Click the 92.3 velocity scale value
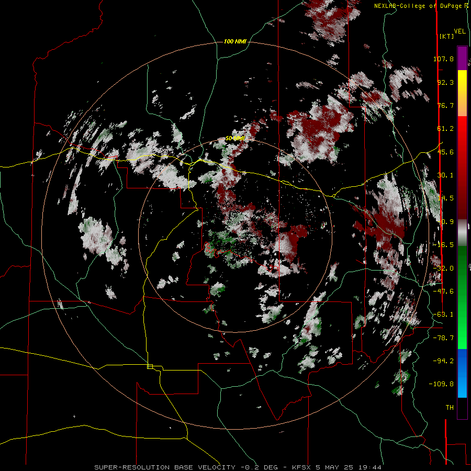The width and height of the screenshot is (471, 471). (445, 82)
